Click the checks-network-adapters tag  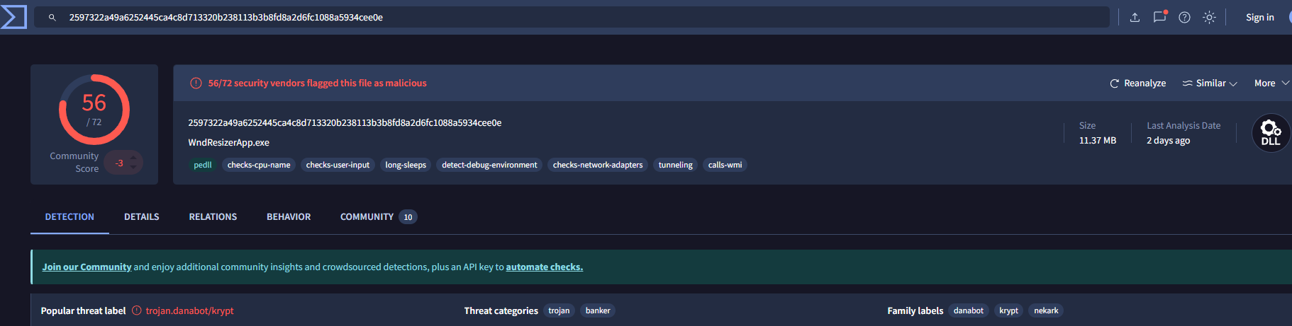pos(598,165)
